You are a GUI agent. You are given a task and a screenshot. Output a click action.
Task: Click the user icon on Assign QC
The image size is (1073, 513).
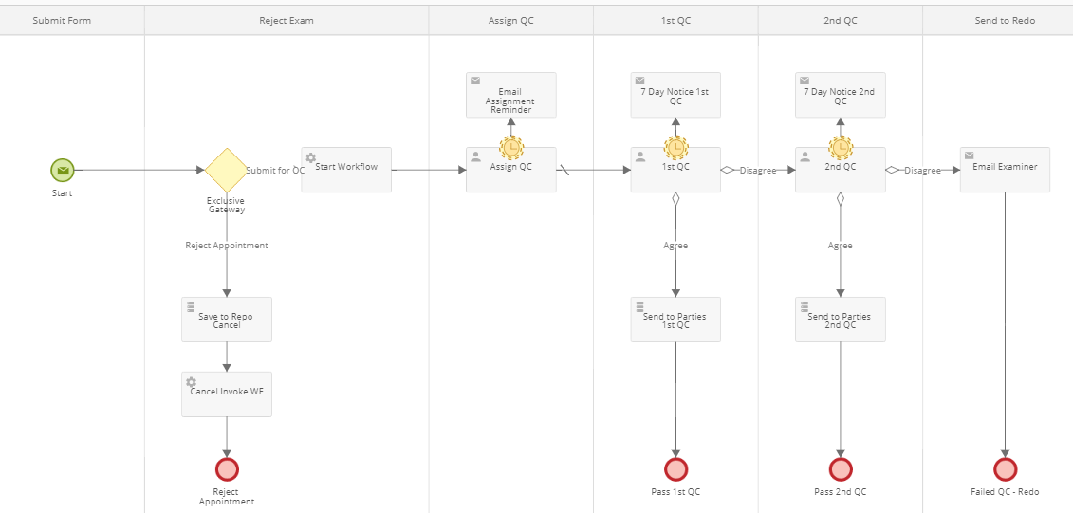[x=475, y=156]
